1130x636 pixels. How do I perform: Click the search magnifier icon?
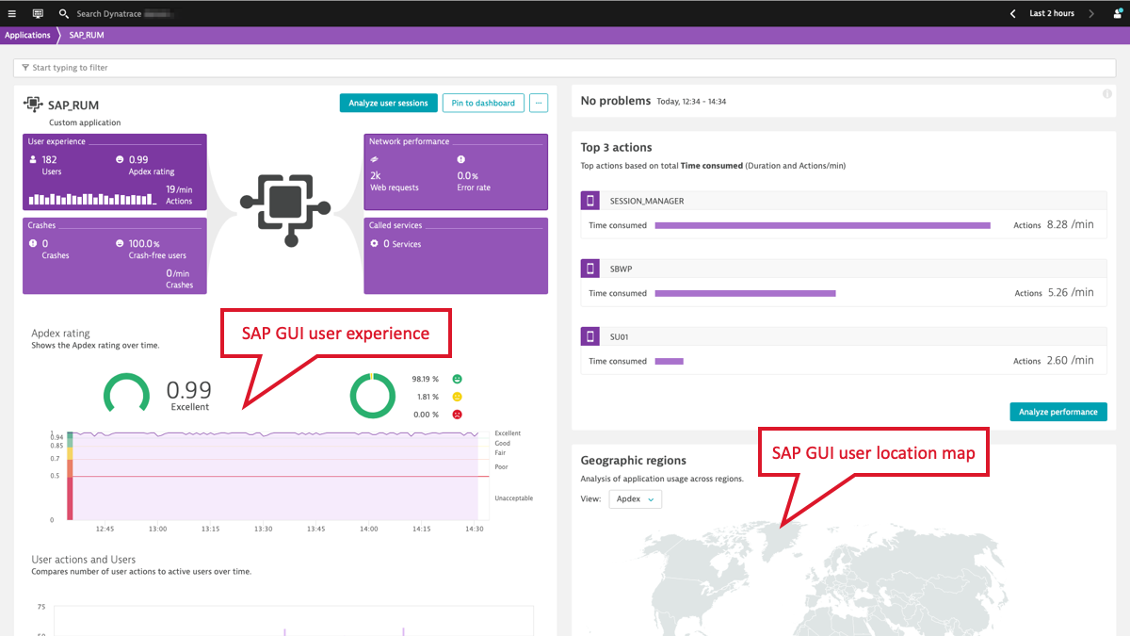pos(63,14)
